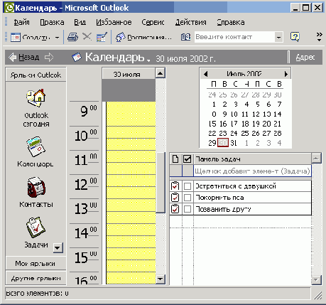Open the Календарь shortcut in sidebar
326x305 pixels.
pos(36,146)
